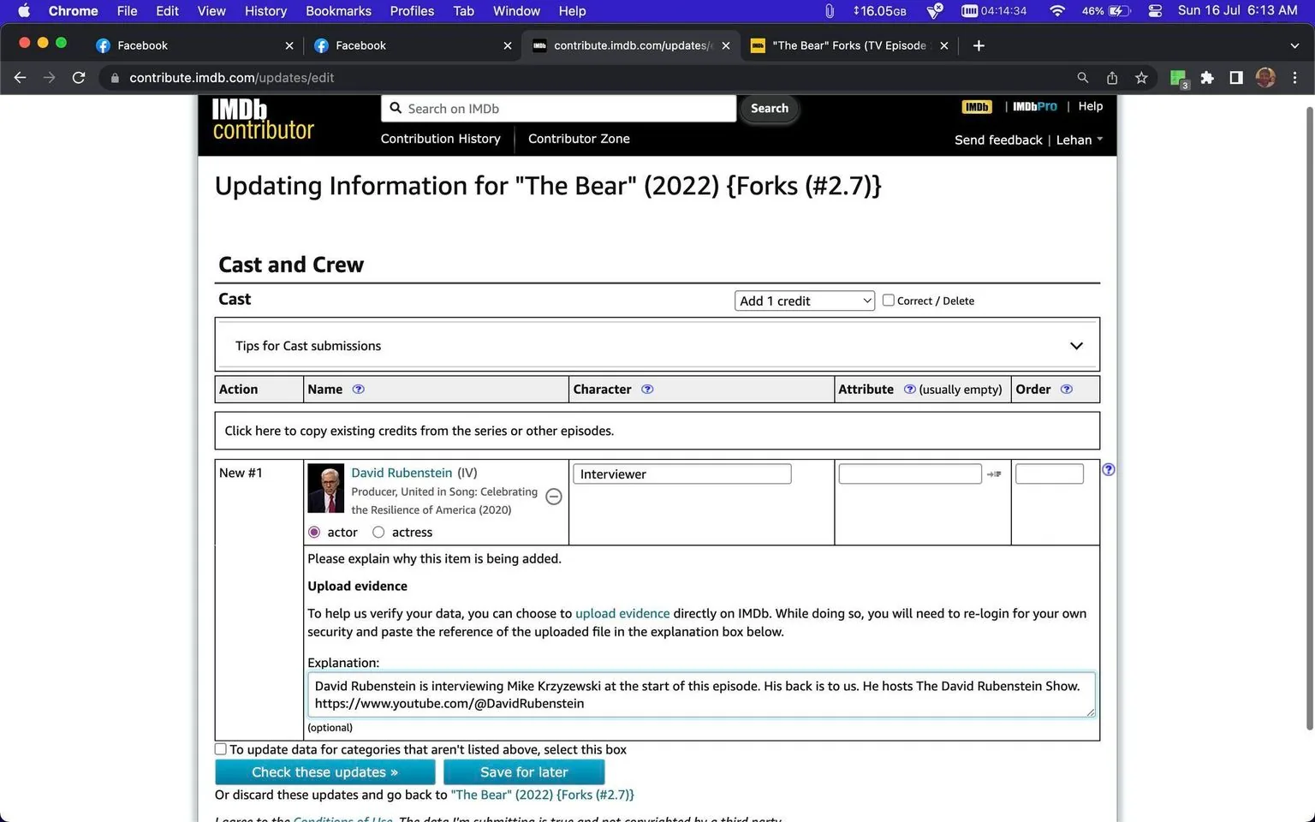Open the History menu in the menu bar
The height and width of the screenshot is (822, 1315).
[265, 11]
